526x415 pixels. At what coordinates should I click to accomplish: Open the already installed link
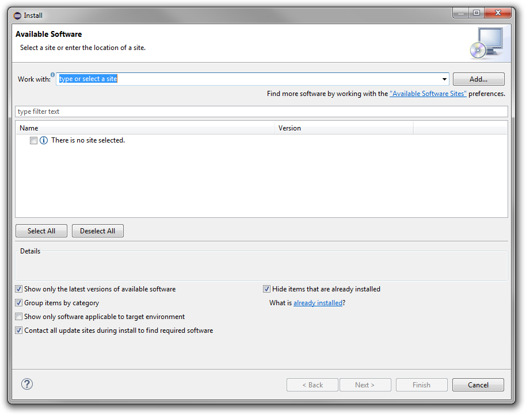(318, 303)
